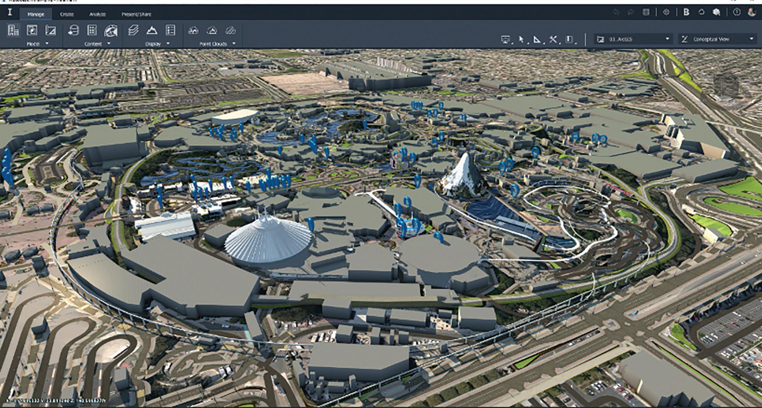
Task: Open the Data Sources database icon
Action: click(73, 30)
